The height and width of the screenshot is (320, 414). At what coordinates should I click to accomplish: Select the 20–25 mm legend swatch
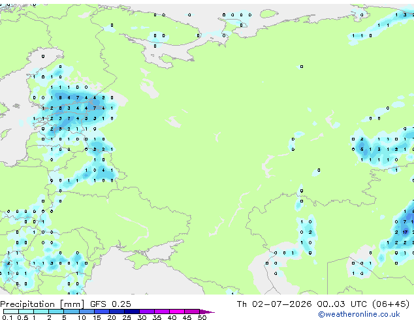pyautogui.click(x=117, y=312)
